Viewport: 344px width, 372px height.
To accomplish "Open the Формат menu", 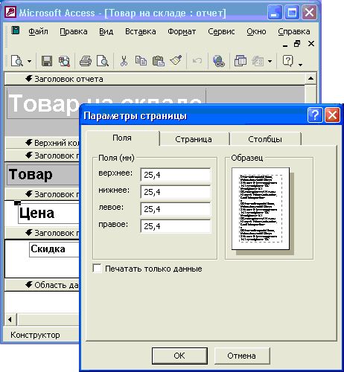I will [x=182, y=31].
